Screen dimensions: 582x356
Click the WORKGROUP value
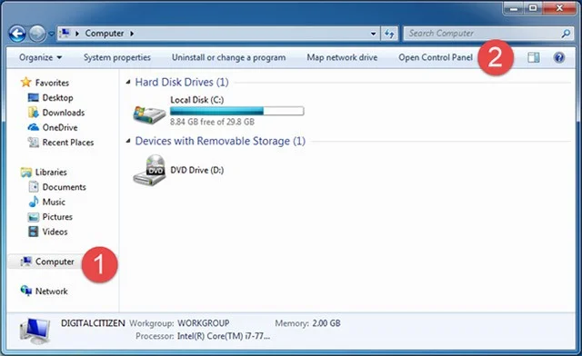point(203,323)
